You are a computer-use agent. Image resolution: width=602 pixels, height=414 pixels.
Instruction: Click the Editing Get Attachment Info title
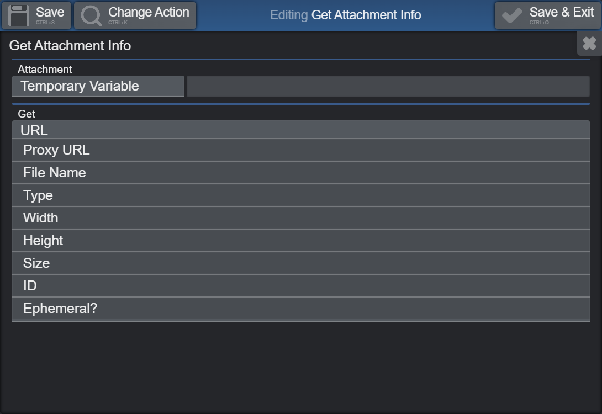pos(345,15)
